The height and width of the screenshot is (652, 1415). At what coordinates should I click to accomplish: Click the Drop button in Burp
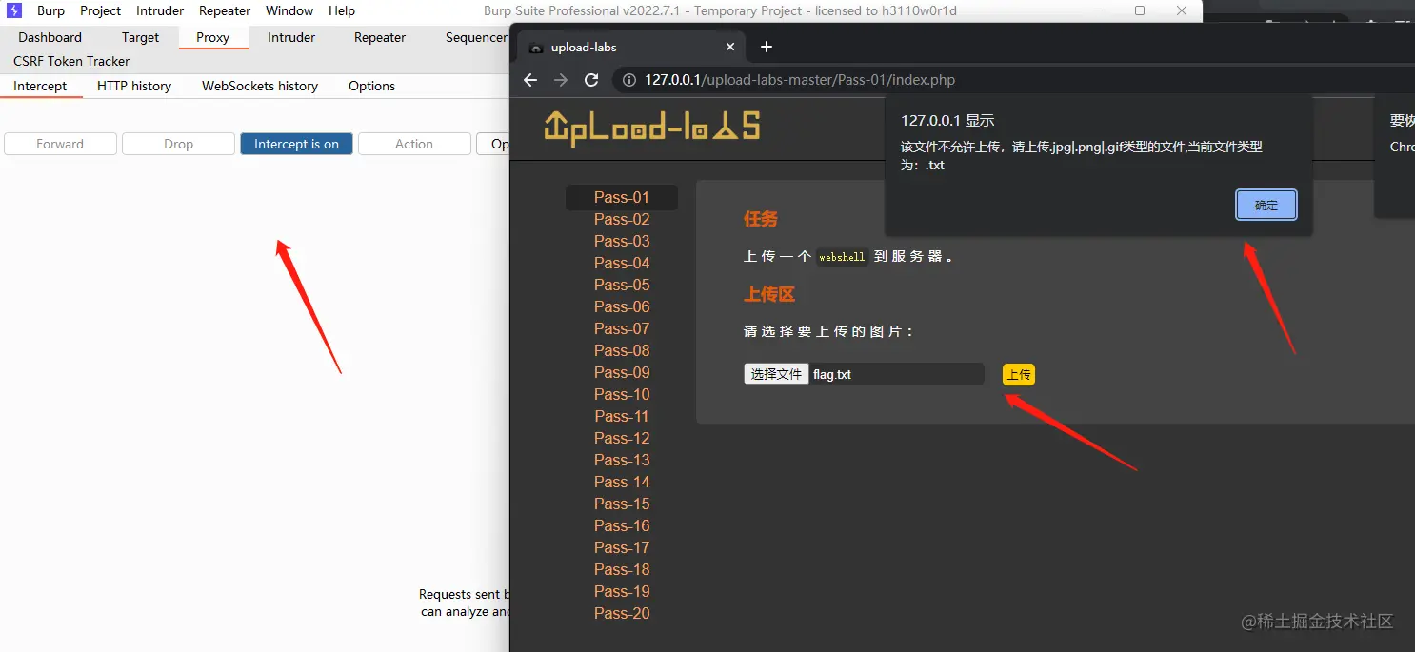tap(178, 144)
